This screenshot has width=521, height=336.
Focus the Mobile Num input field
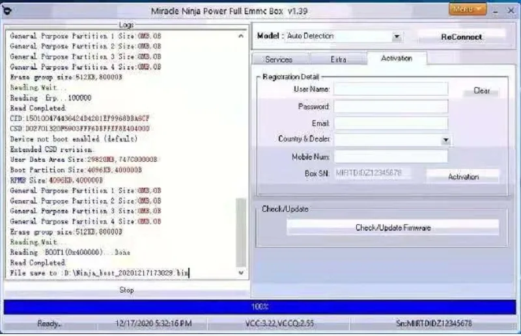coord(391,157)
